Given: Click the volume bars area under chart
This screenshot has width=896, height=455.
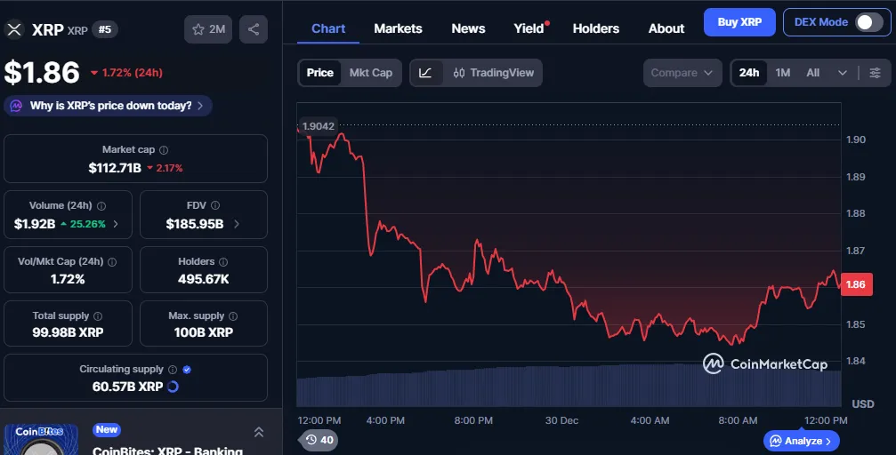Looking at the screenshot, I should point(569,386).
